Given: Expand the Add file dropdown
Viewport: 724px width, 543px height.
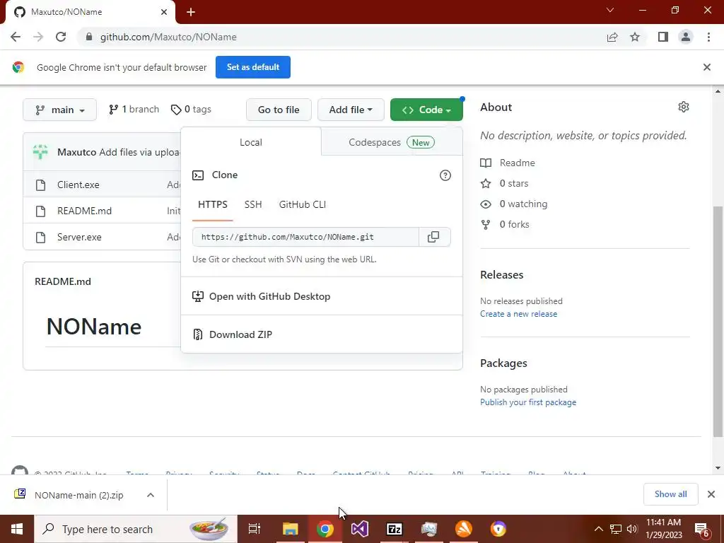Looking at the screenshot, I should (x=351, y=110).
